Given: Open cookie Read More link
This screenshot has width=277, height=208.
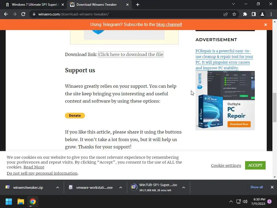Looking at the screenshot, I should click(x=34, y=167).
